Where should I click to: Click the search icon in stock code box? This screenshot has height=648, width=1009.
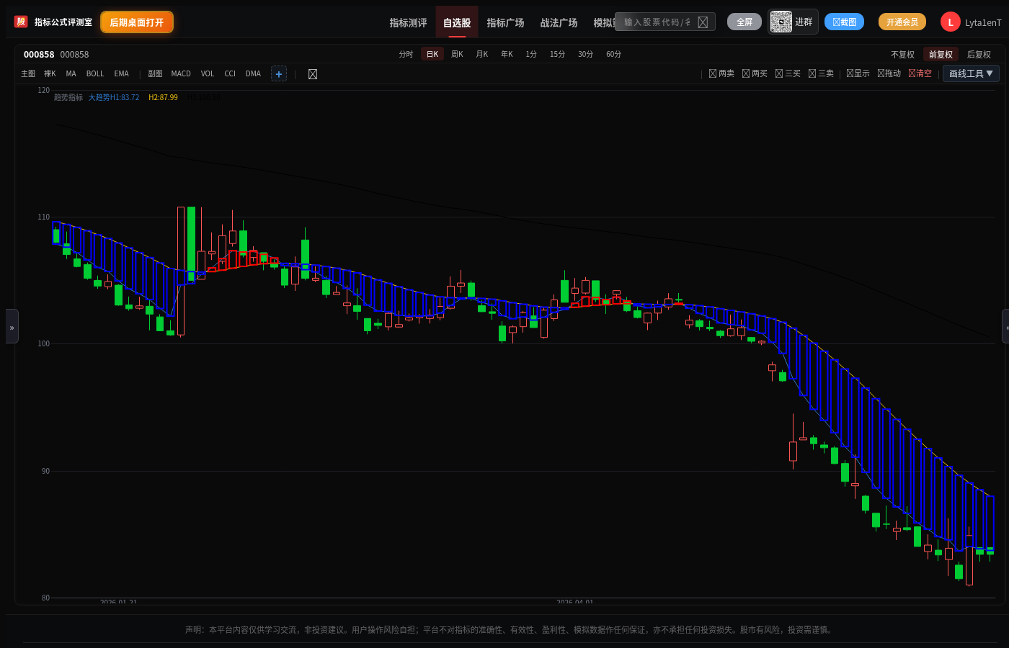pos(703,22)
